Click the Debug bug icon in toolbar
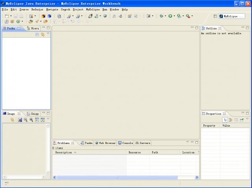Image resolution: width=252 pixels, height=188 pixels. (161, 16)
